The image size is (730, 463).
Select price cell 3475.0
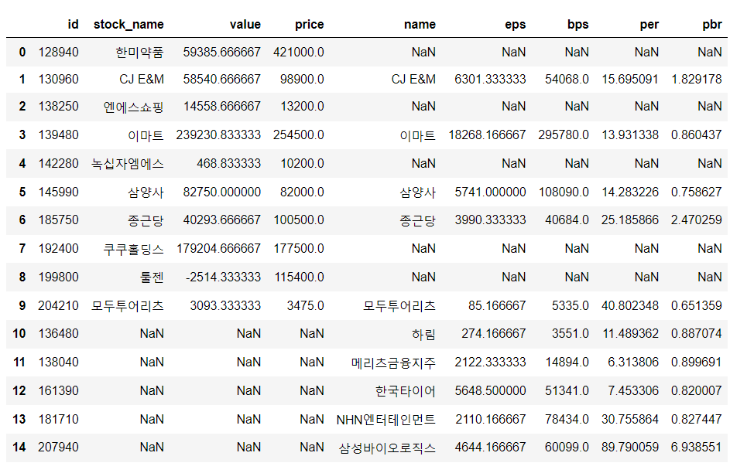[306, 306]
